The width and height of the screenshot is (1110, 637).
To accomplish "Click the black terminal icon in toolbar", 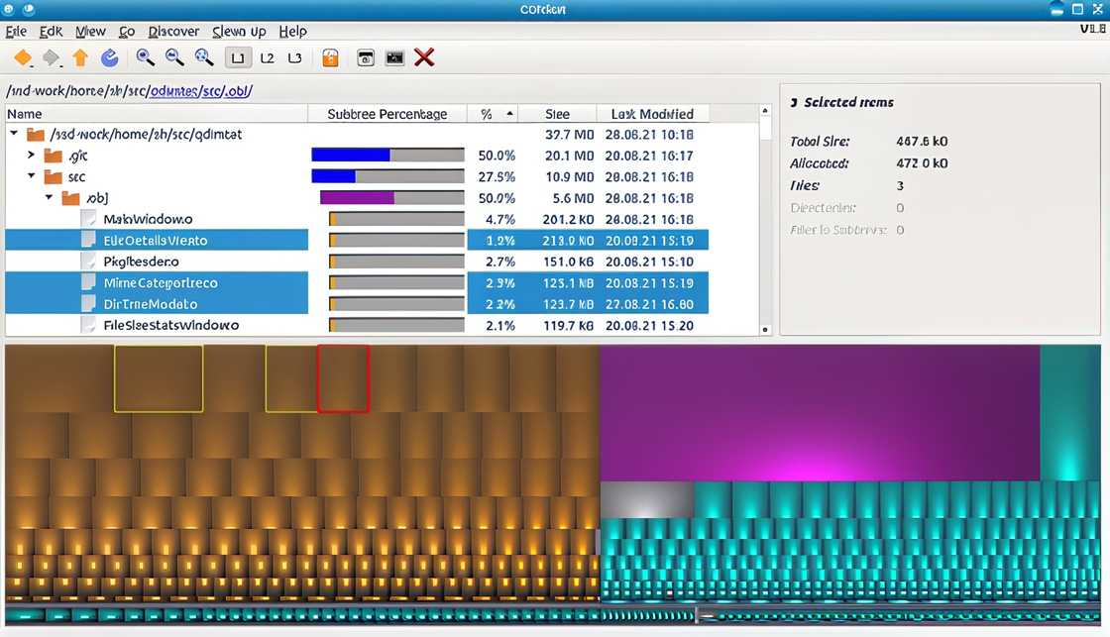I will (394, 58).
